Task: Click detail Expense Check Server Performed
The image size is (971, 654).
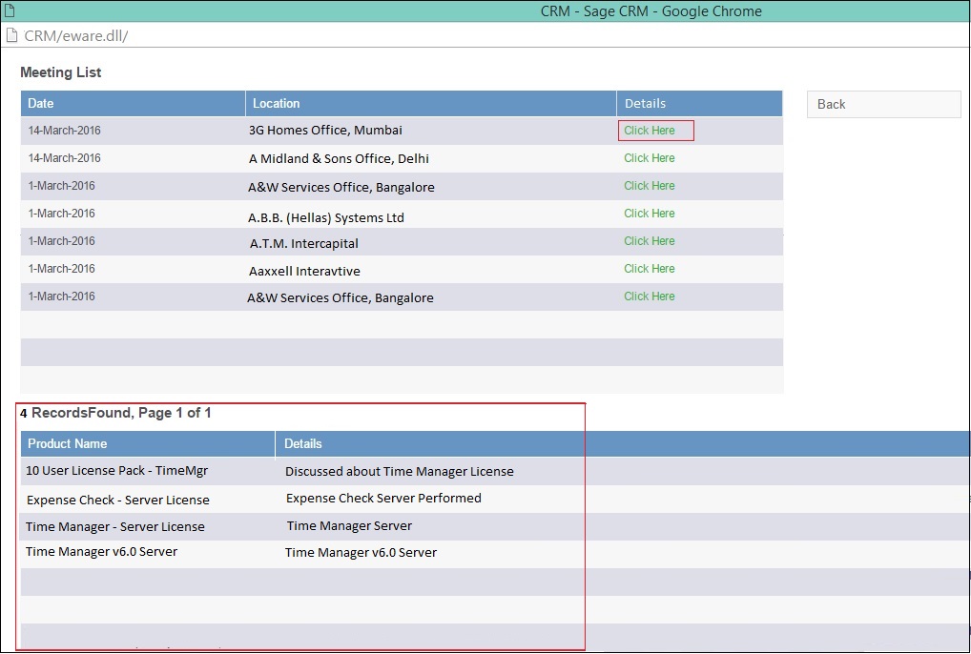Action: [383, 499]
